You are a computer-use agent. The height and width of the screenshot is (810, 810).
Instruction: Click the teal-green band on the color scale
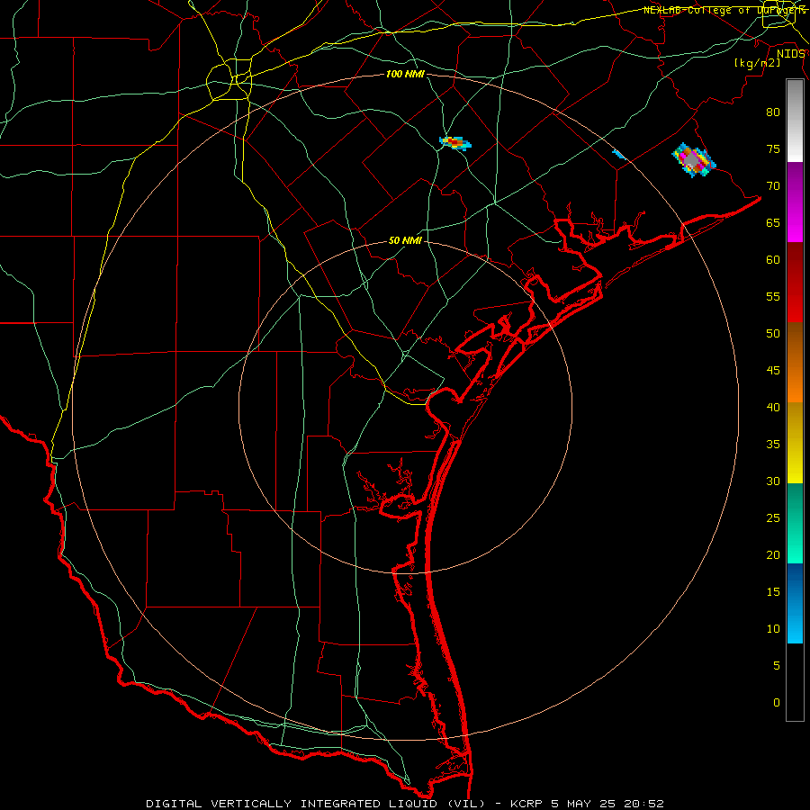(x=795, y=523)
